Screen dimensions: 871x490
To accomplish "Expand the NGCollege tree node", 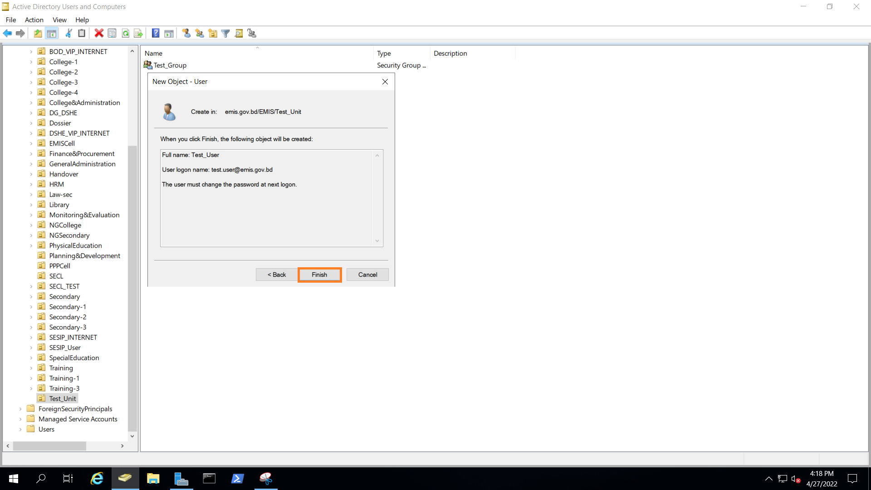I will pos(31,225).
